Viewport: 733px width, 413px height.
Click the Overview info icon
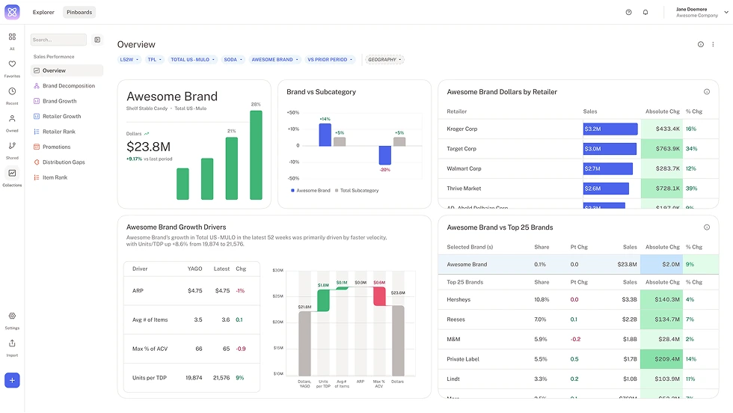point(701,44)
